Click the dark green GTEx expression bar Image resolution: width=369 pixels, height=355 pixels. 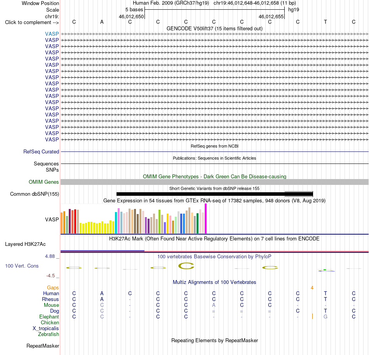click(197, 223)
